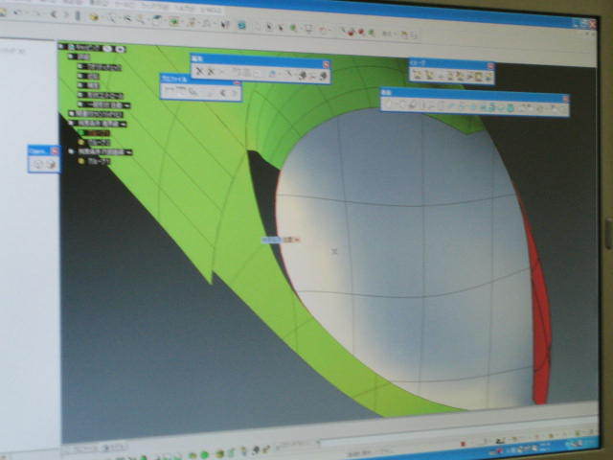Open the dropdown arrow on the second-to-last tree row

coord(128,152)
